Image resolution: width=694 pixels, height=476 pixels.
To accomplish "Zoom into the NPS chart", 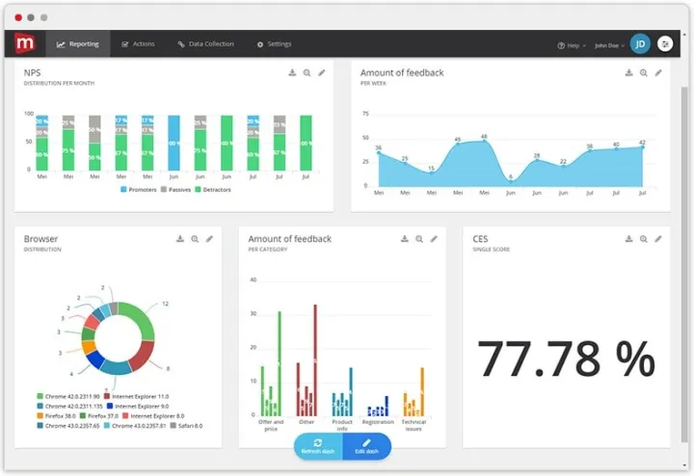I will click(307, 73).
